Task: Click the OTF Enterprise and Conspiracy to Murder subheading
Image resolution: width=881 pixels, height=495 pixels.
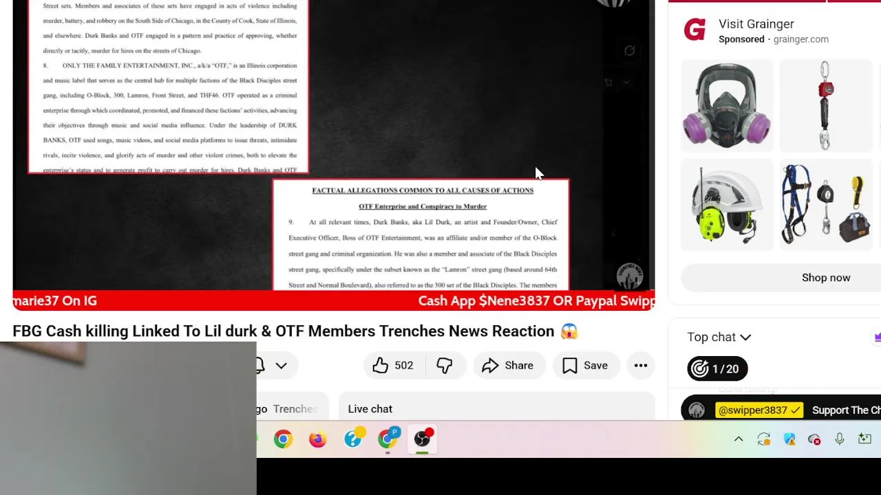Action: (x=423, y=206)
